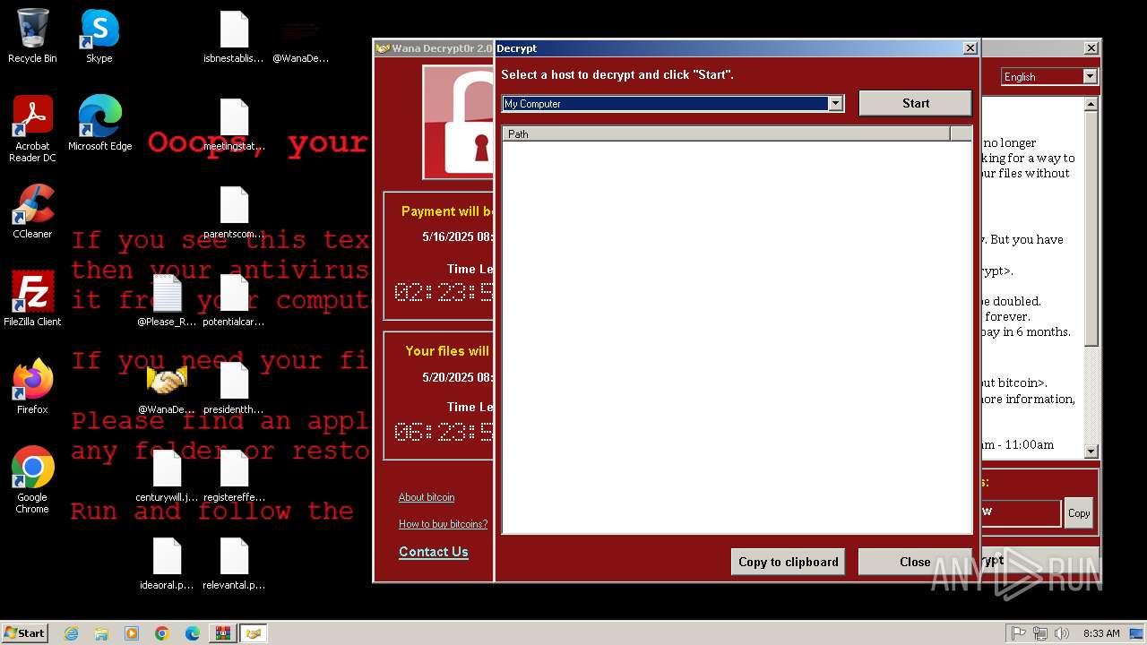Select centurywill file on desktop
Viewport: 1147px width, 645px height.
tap(167, 476)
